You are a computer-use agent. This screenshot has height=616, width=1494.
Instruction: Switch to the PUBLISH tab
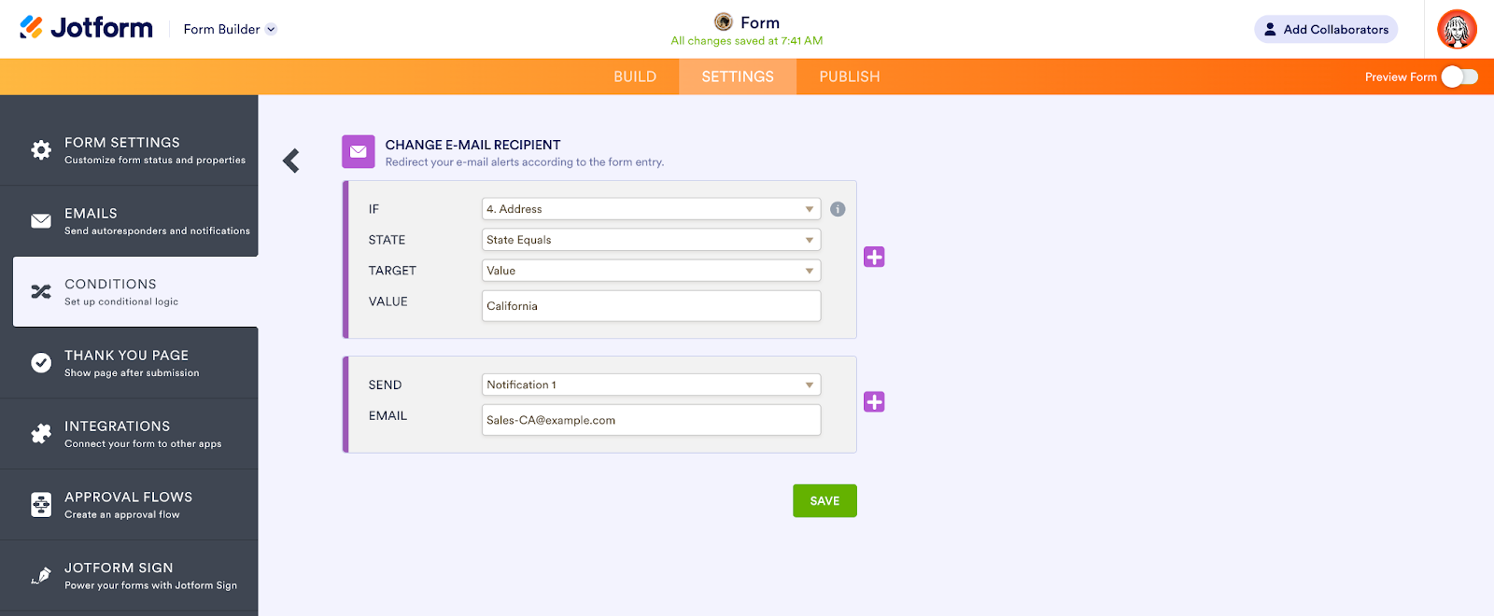pyautogui.click(x=850, y=77)
